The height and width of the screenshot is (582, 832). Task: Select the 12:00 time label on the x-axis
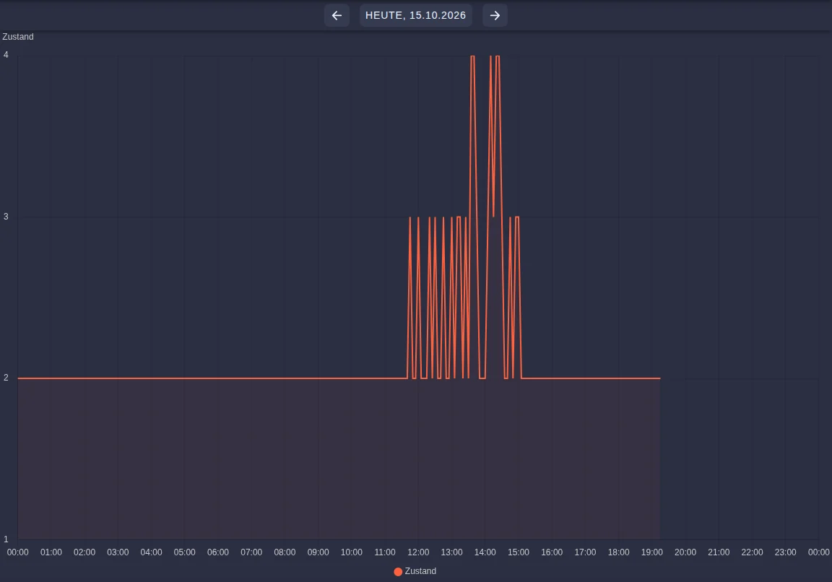(x=418, y=552)
